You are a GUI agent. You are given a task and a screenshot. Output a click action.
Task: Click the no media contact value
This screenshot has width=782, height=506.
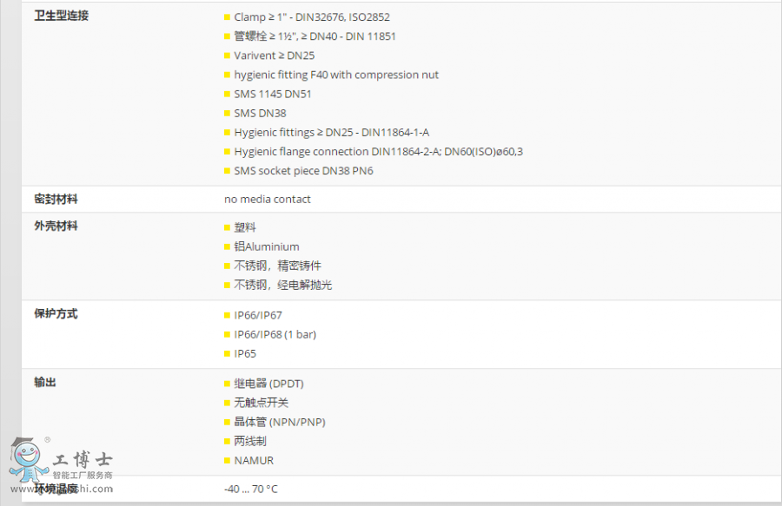click(x=268, y=199)
